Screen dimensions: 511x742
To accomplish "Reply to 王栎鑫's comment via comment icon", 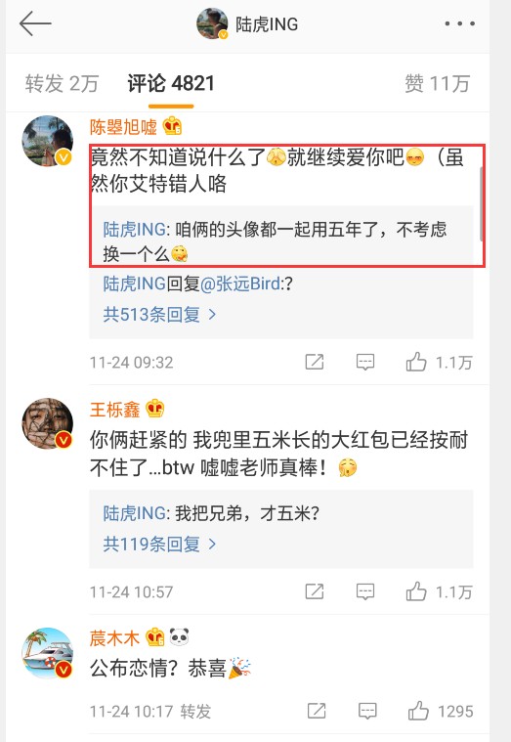I will coord(365,591).
